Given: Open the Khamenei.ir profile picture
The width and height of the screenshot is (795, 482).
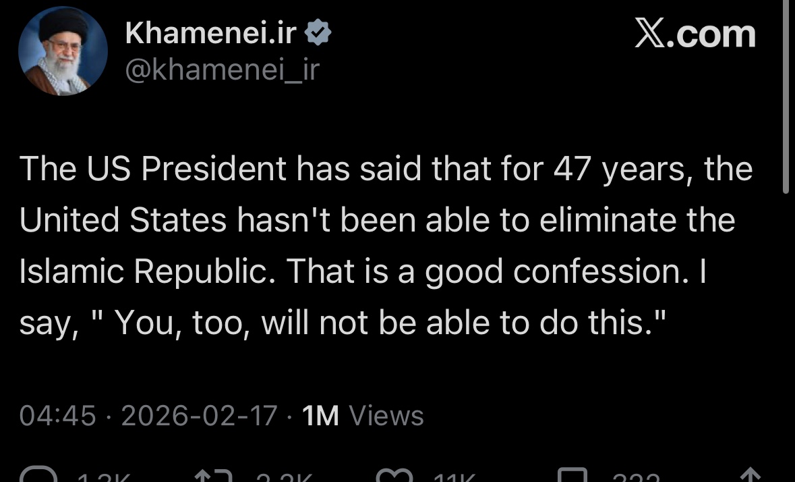Looking at the screenshot, I should click(63, 51).
